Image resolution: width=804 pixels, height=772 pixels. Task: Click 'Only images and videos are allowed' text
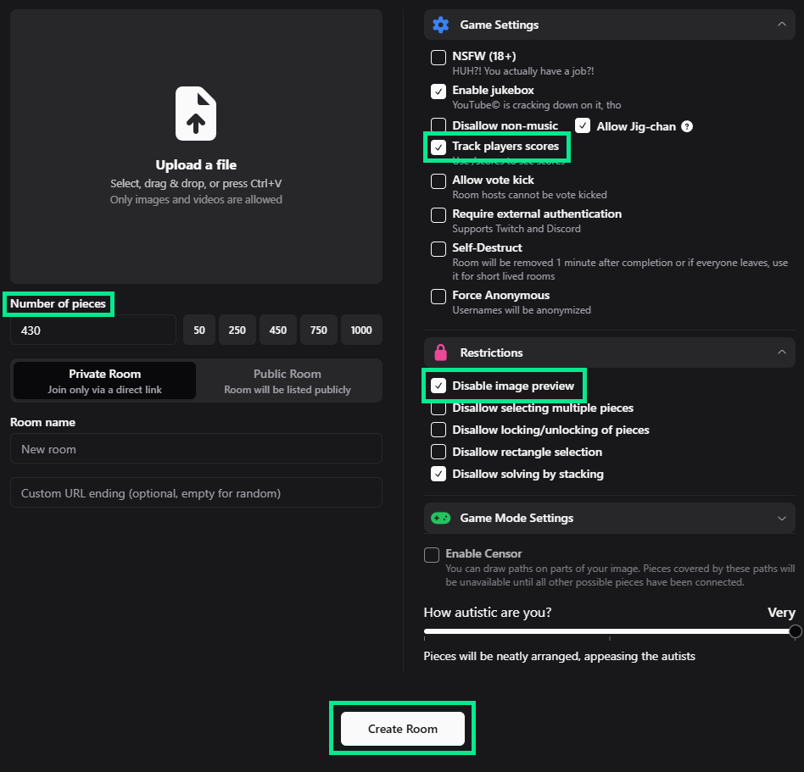click(x=196, y=199)
